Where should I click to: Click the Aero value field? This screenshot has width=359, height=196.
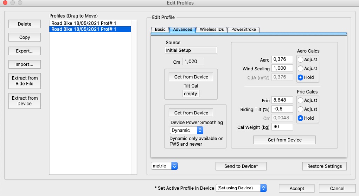click(282, 59)
